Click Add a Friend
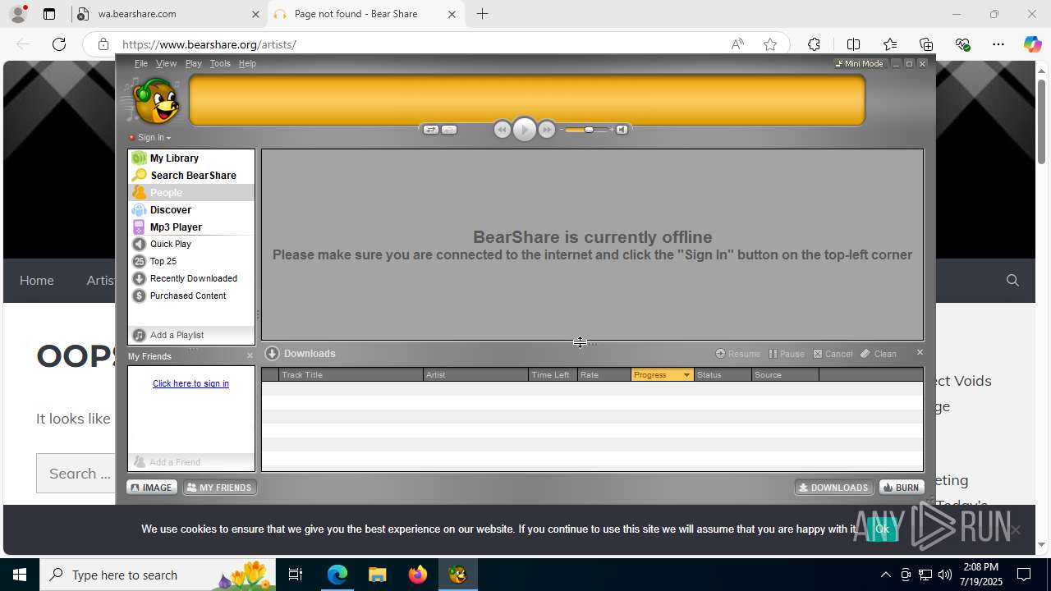This screenshot has width=1051, height=591. 191,462
